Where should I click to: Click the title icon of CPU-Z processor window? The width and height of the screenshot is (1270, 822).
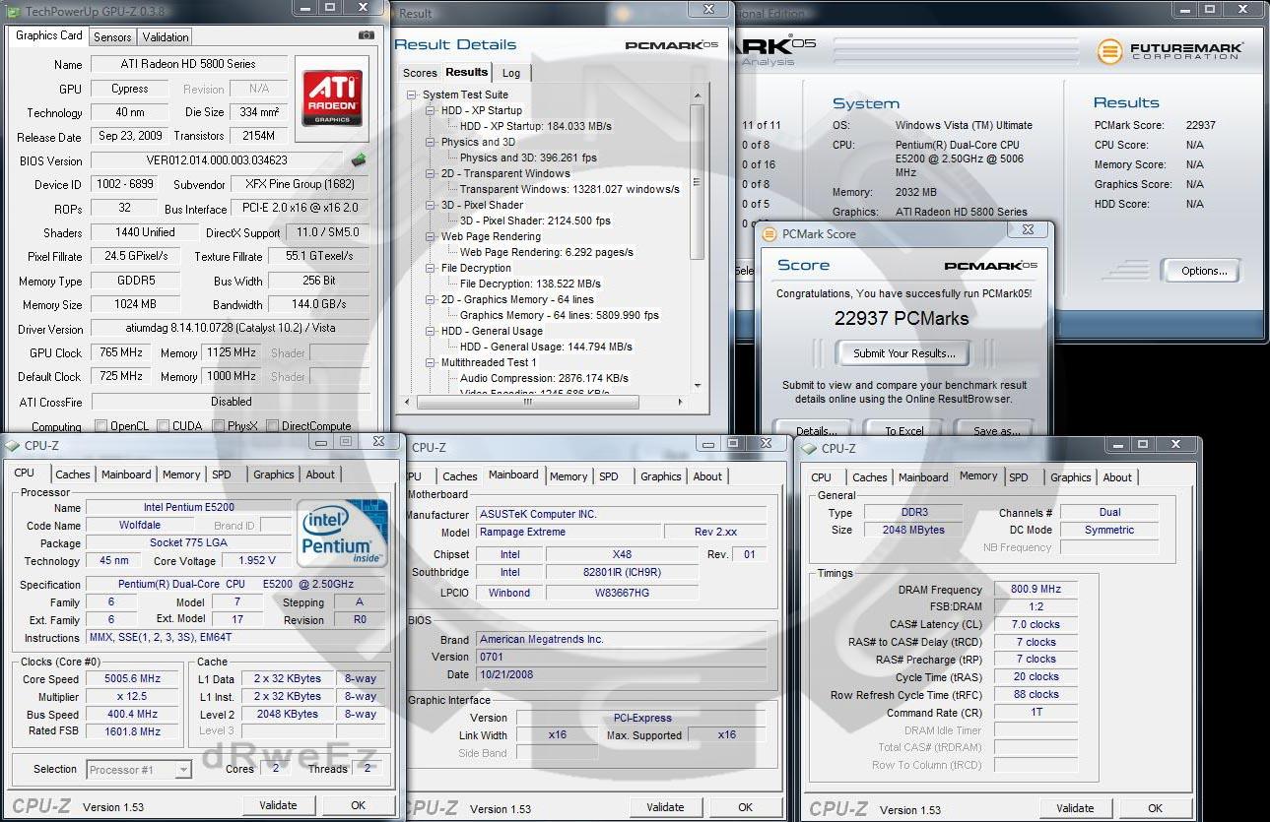tap(13, 445)
